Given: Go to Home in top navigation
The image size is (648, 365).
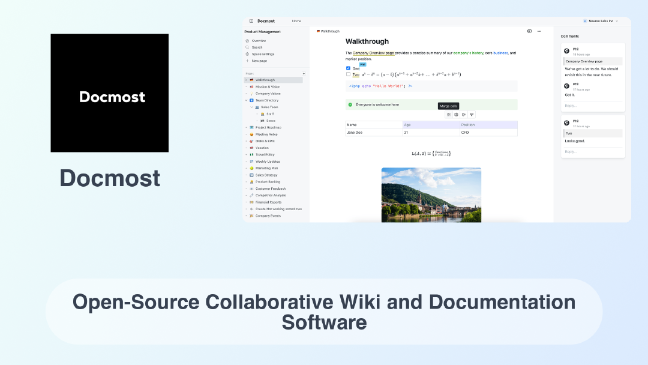Looking at the screenshot, I should 296,21.
